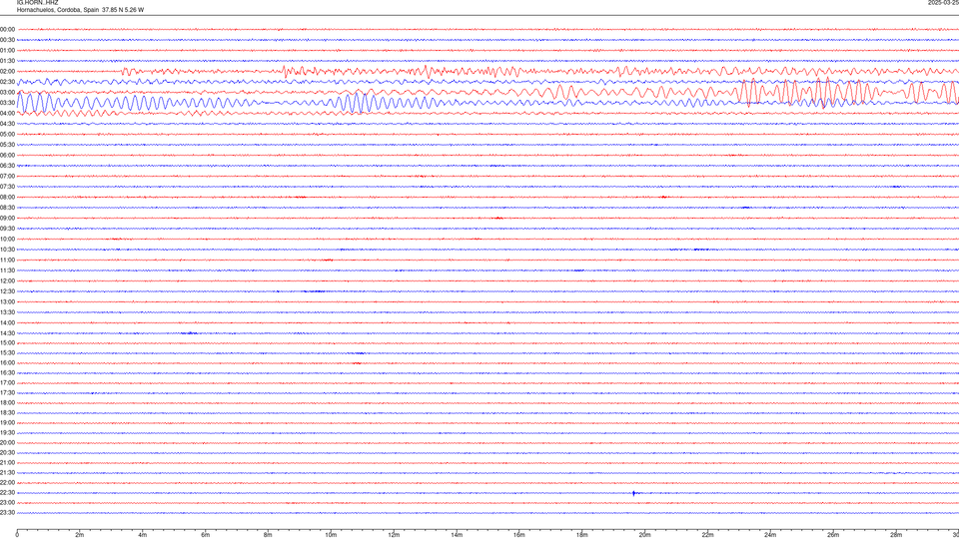Image resolution: width=959 pixels, height=539 pixels.
Task: Click the 04:30 time label
Action: pyautogui.click(x=7, y=124)
